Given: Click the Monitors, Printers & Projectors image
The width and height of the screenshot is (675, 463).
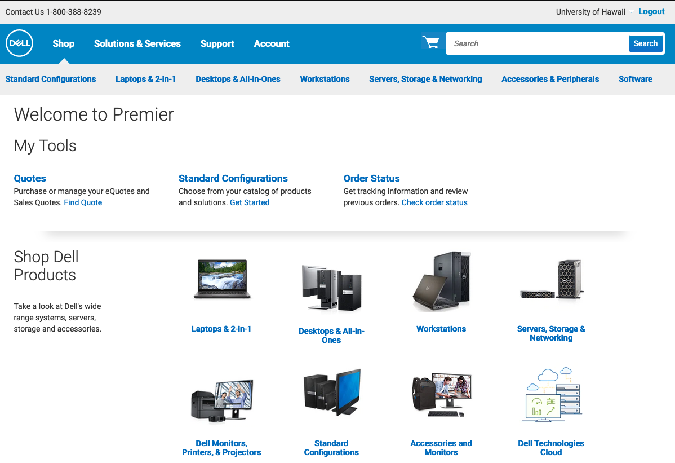Looking at the screenshot, I should pyautogui.click(x=221, y=401).
